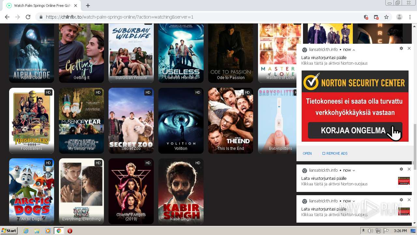Screen dimensions: 417x235
Task: Open the This Is the End movie poster
Action: (231, 121)
